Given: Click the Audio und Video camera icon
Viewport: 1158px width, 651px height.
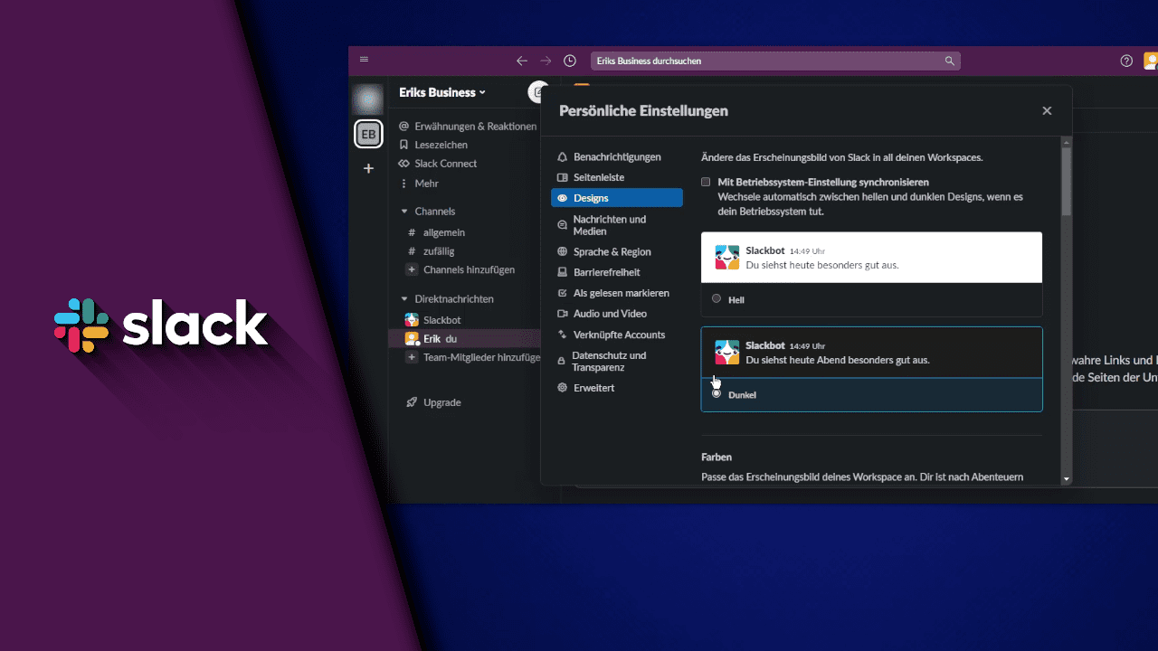Looking at the screenshot, I should point(563,314).
